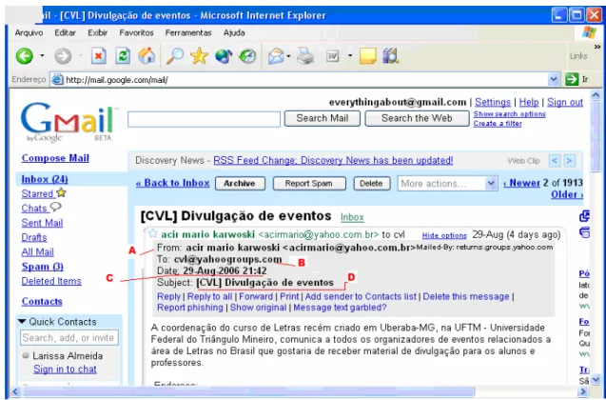The height and width of the screenshot is (400, 606).
Task: Click the Search the Web button
Action: click(x=417, y=118)
